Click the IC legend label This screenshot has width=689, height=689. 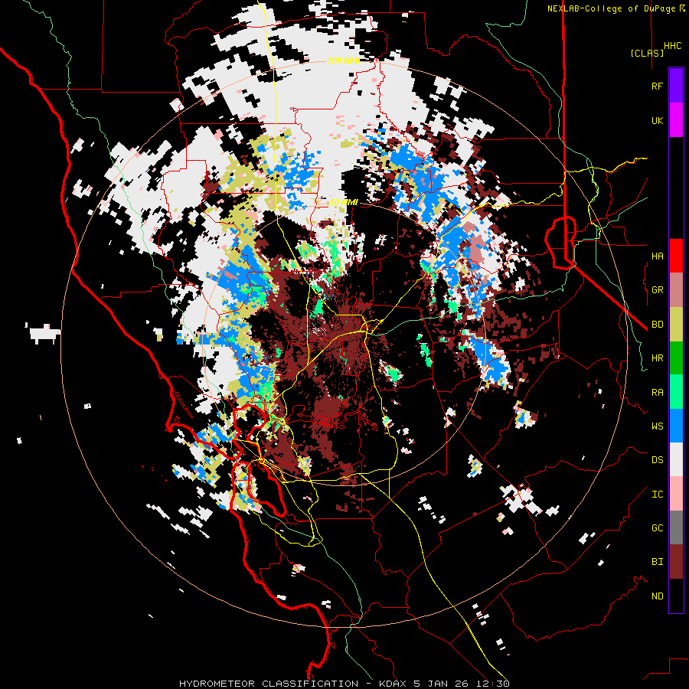coord(657,495)
